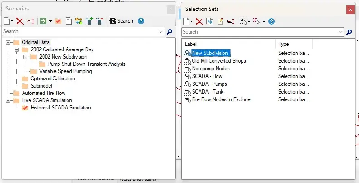This screenshot has width=359, height=183.
Task: Close the Selection Sets window
Action: [350, 10]
